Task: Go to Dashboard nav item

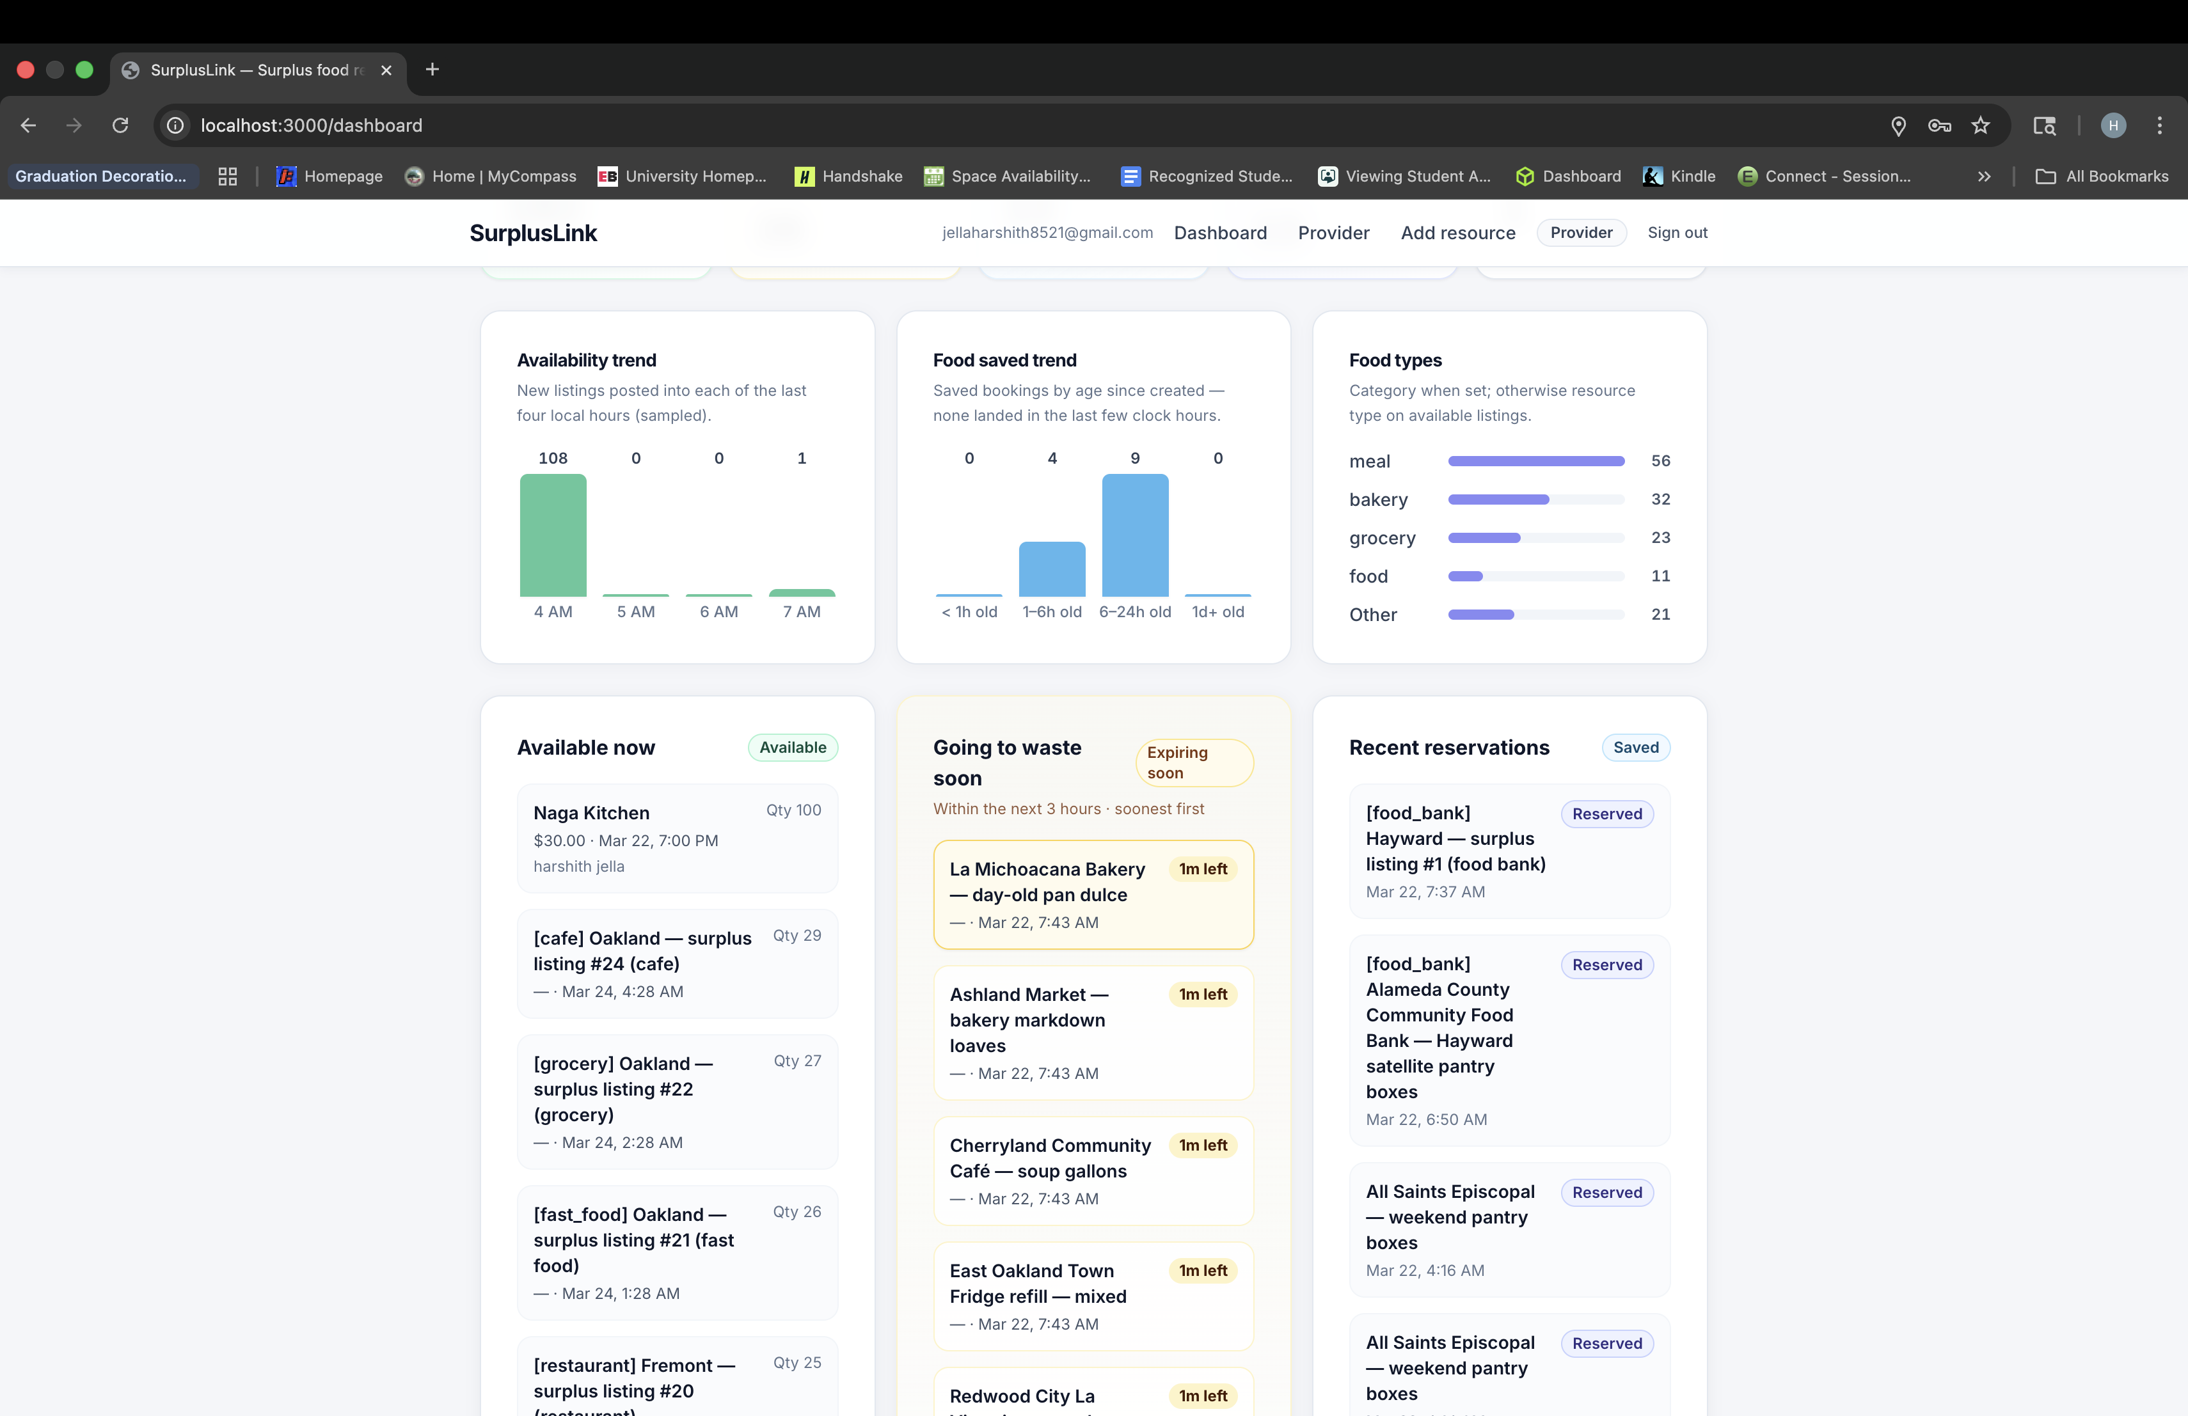Action: 1220,232
